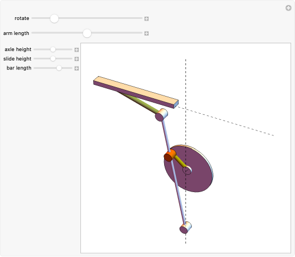
Task: Open the panel options plus icon
Action: (288, 8)
